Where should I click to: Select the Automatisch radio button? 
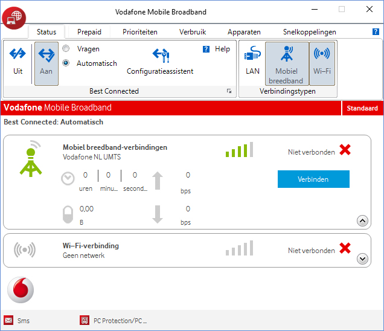point(66,63)
